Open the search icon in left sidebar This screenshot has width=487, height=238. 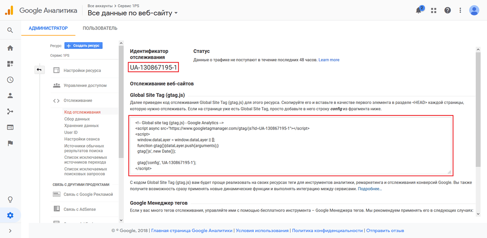[10, 30]
